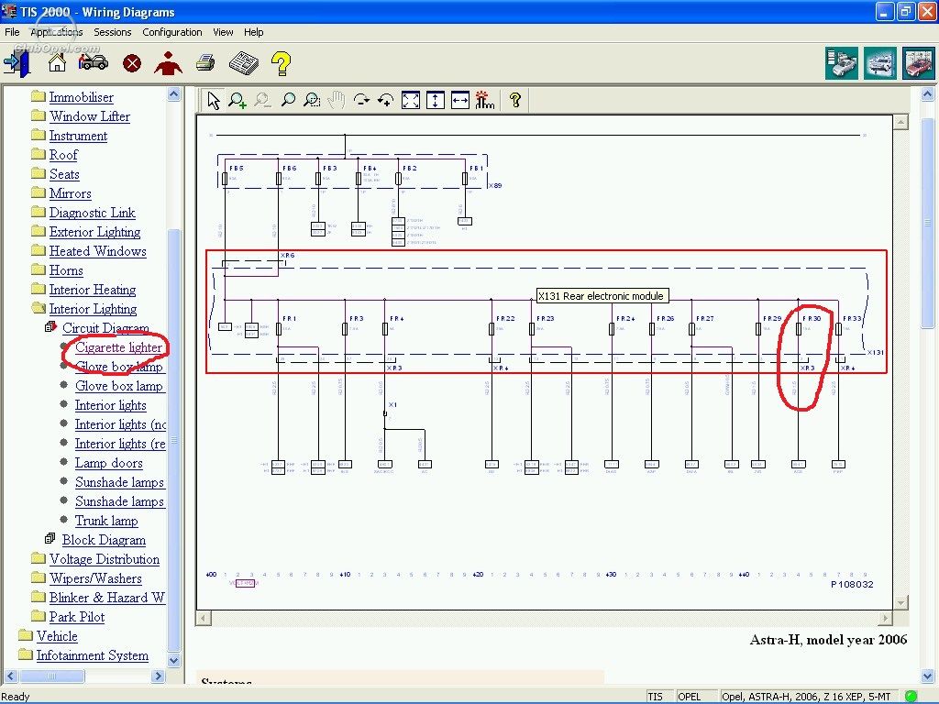Open the Applications menu
The image size is (939, 704).
[x=56, y=32]
